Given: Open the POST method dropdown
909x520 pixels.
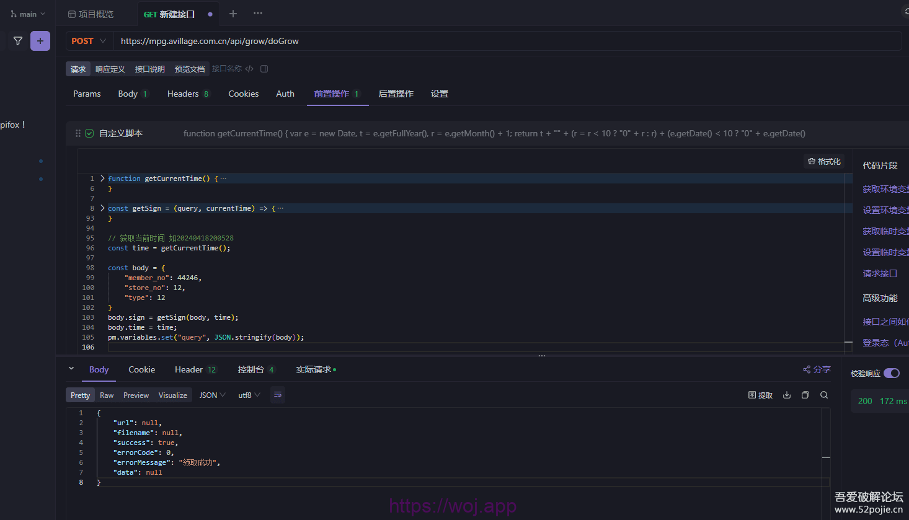Looking at the screenshot, I should click(89, 41).
